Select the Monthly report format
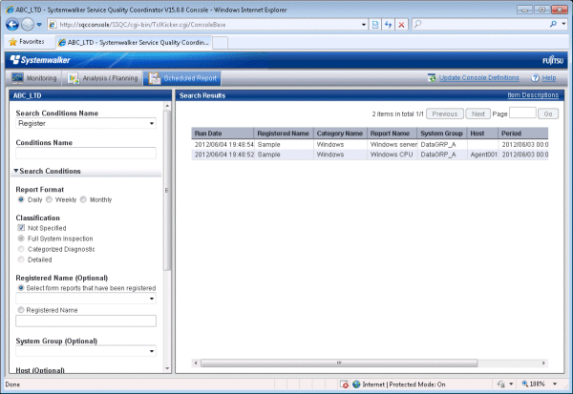Screen dimensions: 573x394 (x=83, y=199)
